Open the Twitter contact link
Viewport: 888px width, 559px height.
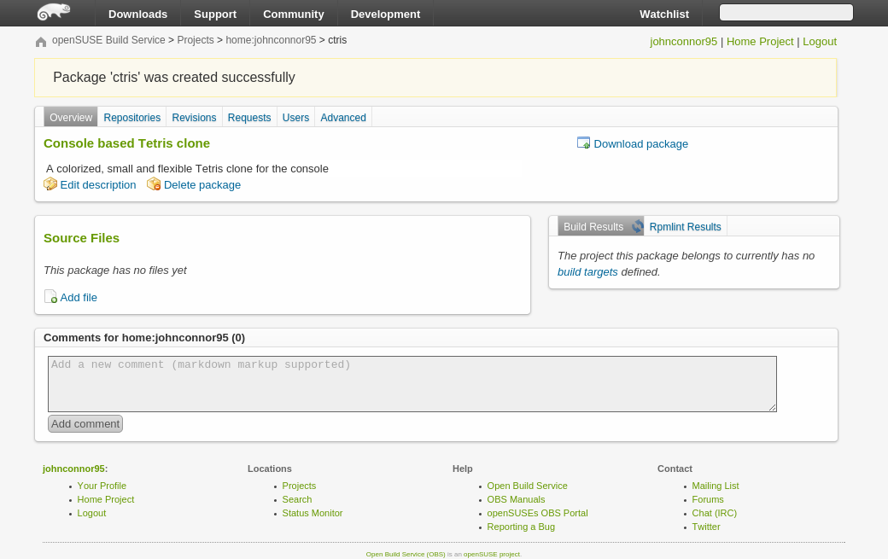pos(705,527)
